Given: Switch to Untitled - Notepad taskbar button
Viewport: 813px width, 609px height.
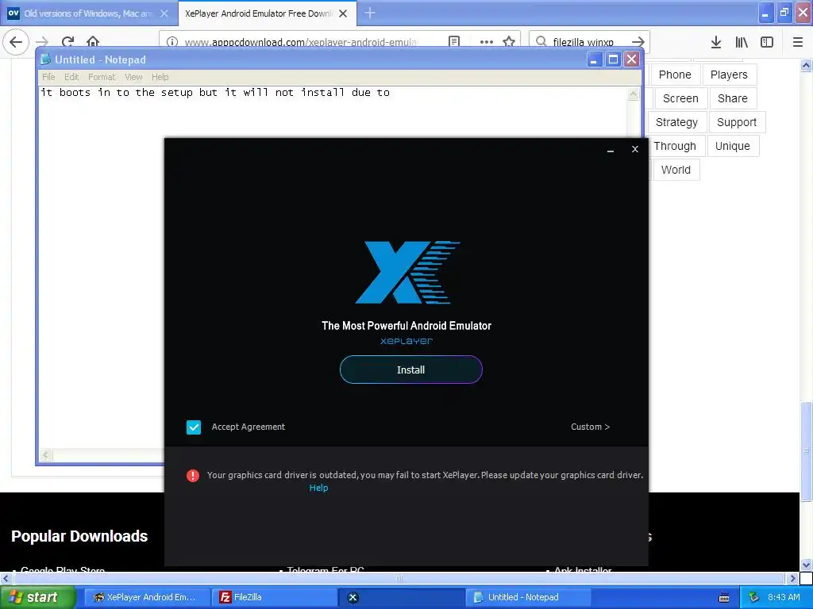Looking at the screenshot, I should click(529, 597).
